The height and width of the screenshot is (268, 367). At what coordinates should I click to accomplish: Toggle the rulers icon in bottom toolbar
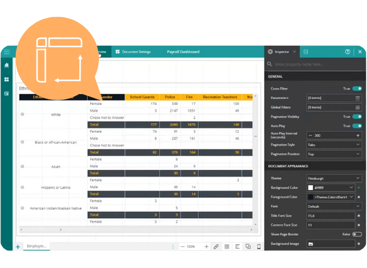[x=238, y=246]
